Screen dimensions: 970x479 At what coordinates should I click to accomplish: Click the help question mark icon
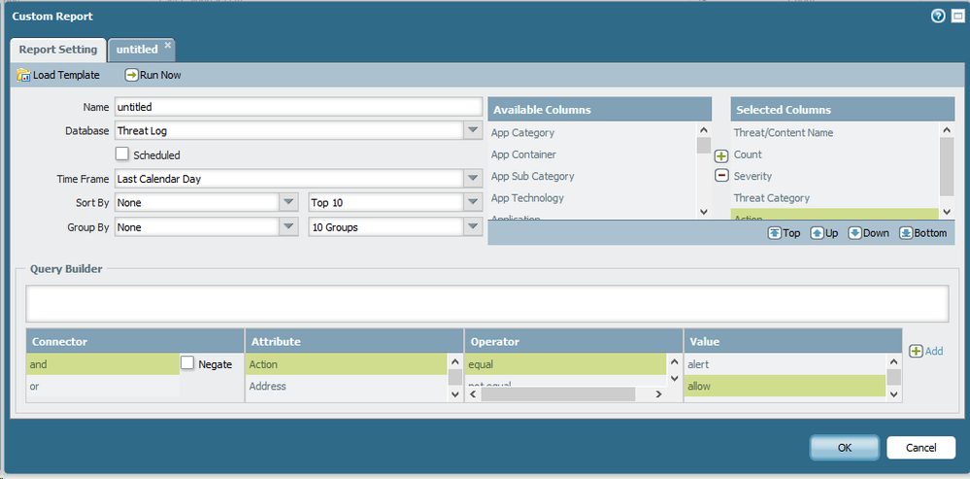pos(938,17)
